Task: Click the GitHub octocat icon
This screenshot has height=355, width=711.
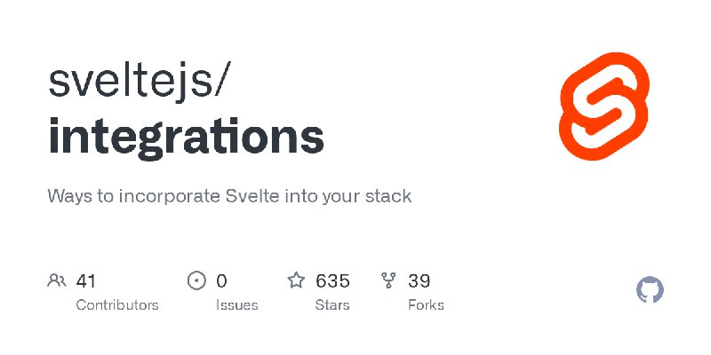Action: (x=650, y=290)
